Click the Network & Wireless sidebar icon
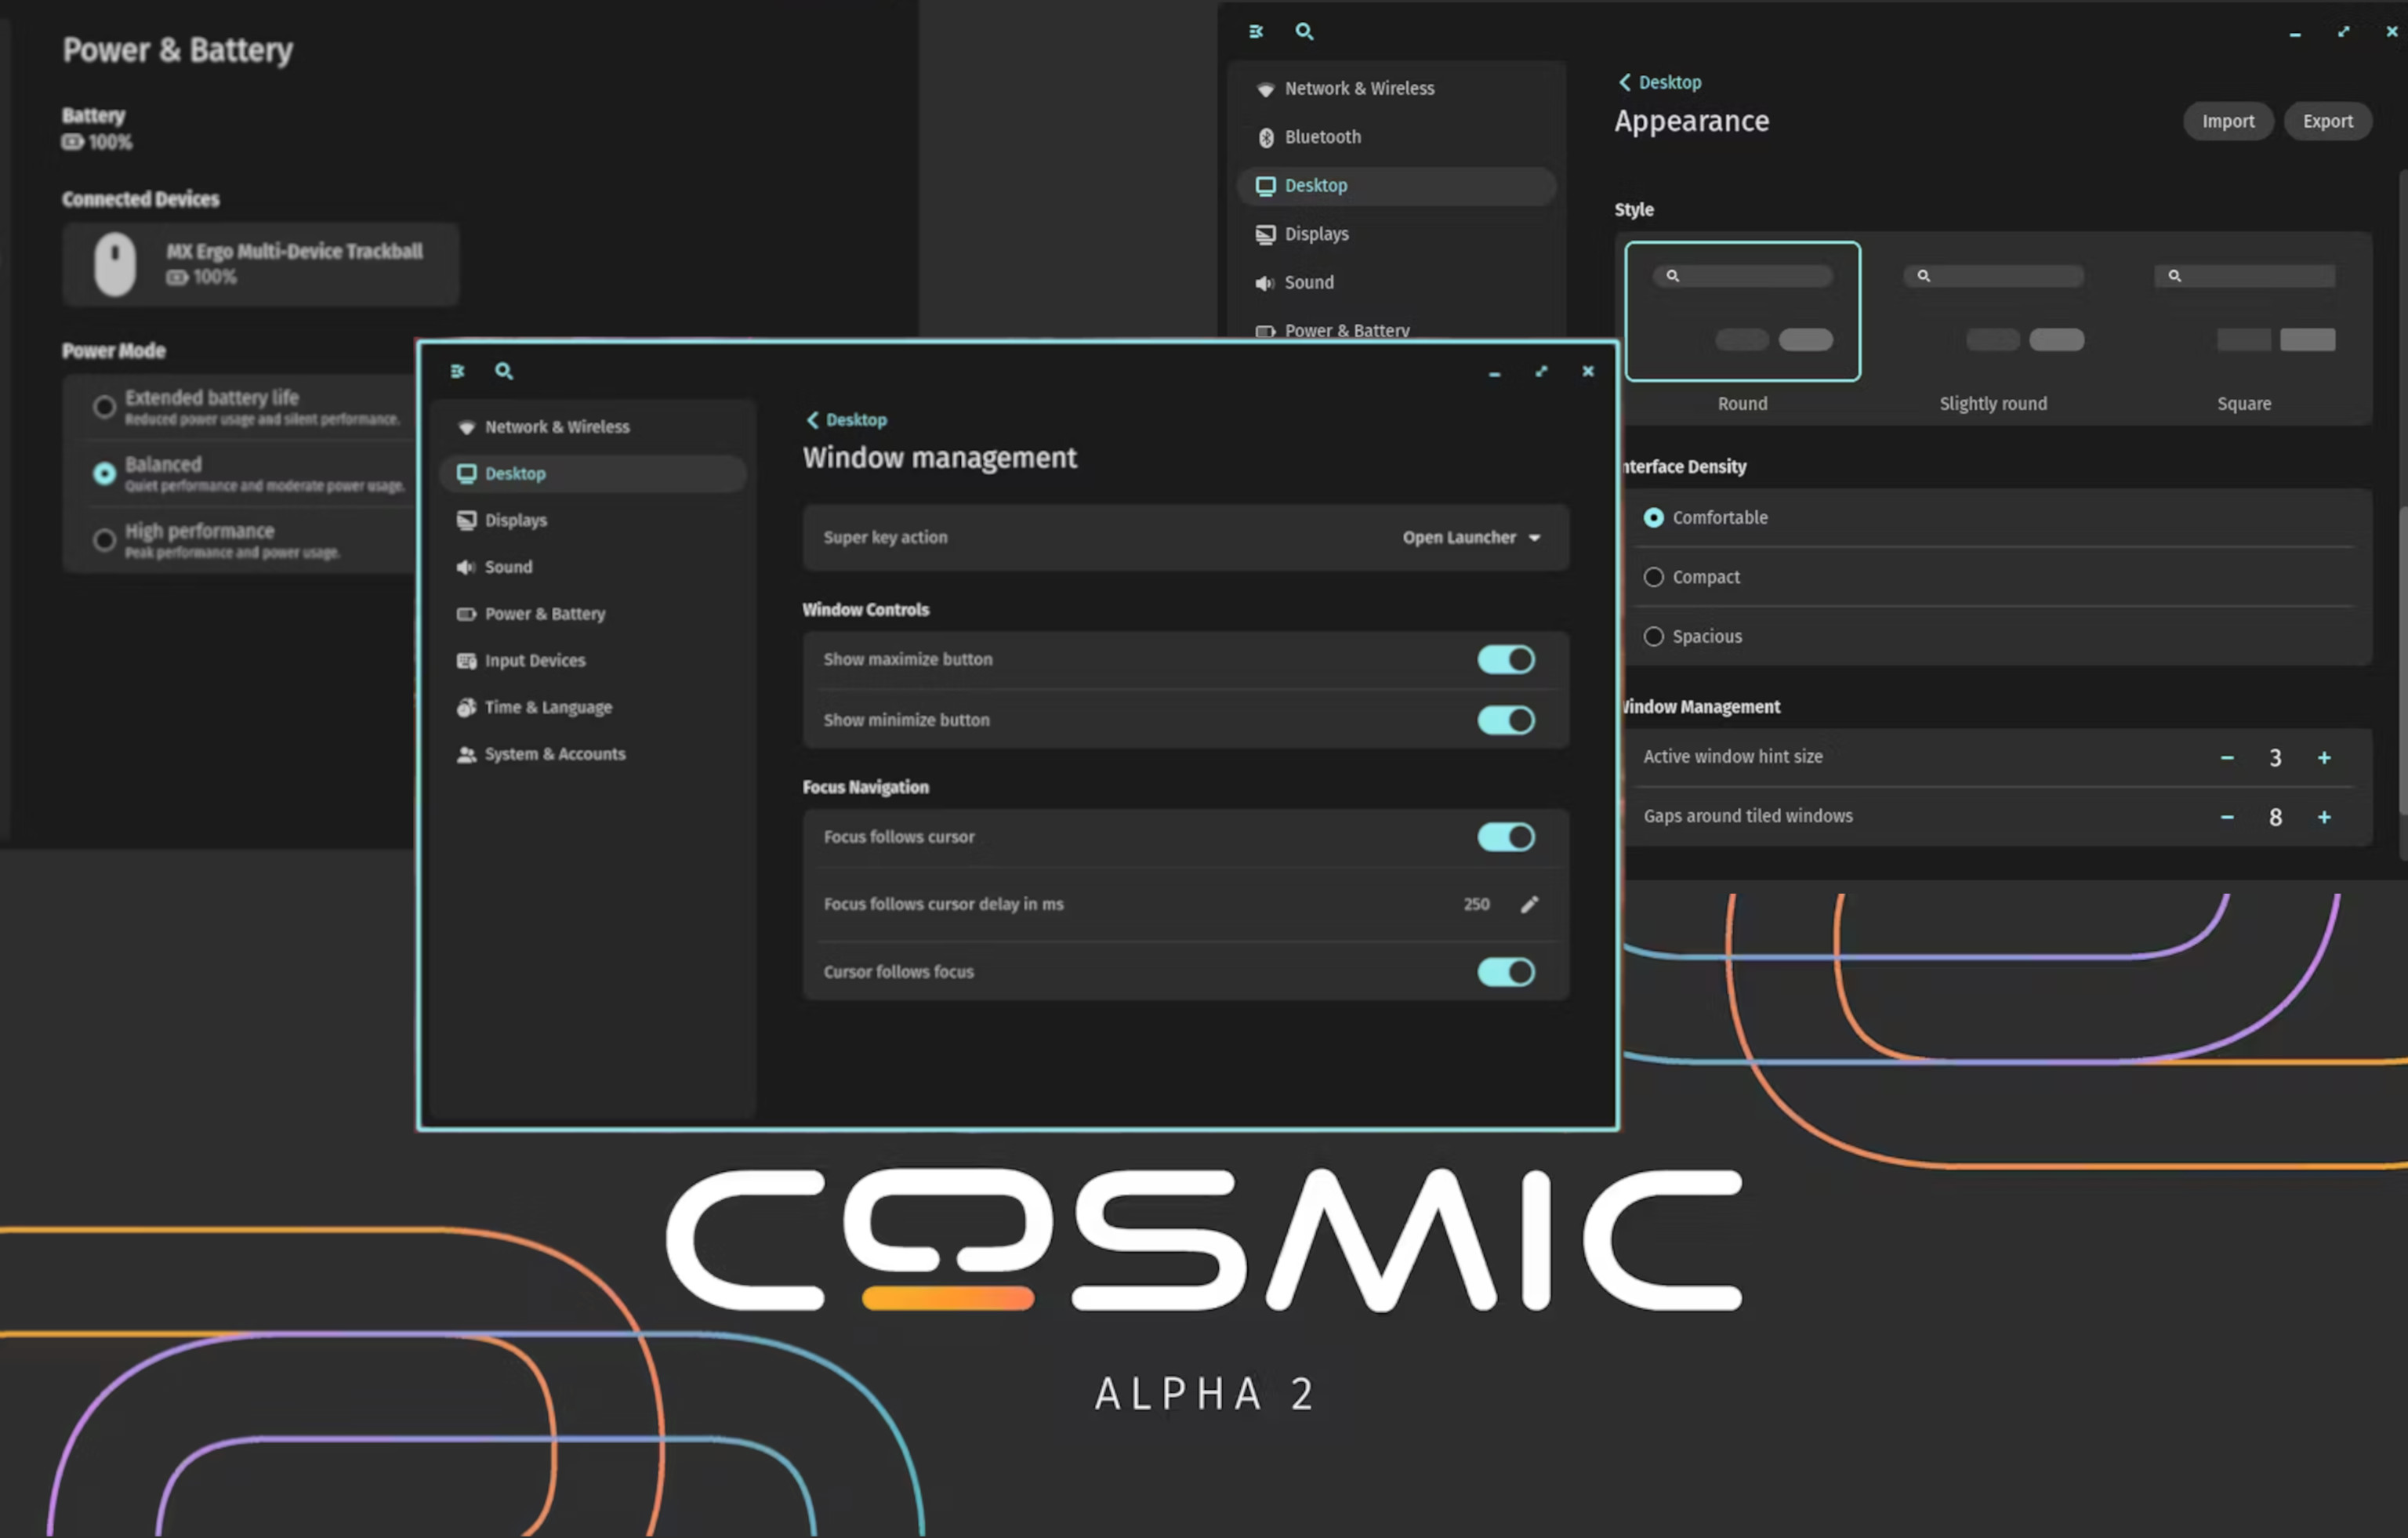The width and height of the screenshot is (2408, 1538). 463,426
